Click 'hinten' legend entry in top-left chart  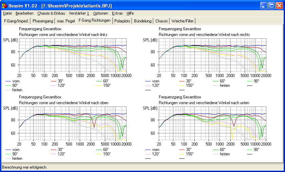tap(14, 90)
